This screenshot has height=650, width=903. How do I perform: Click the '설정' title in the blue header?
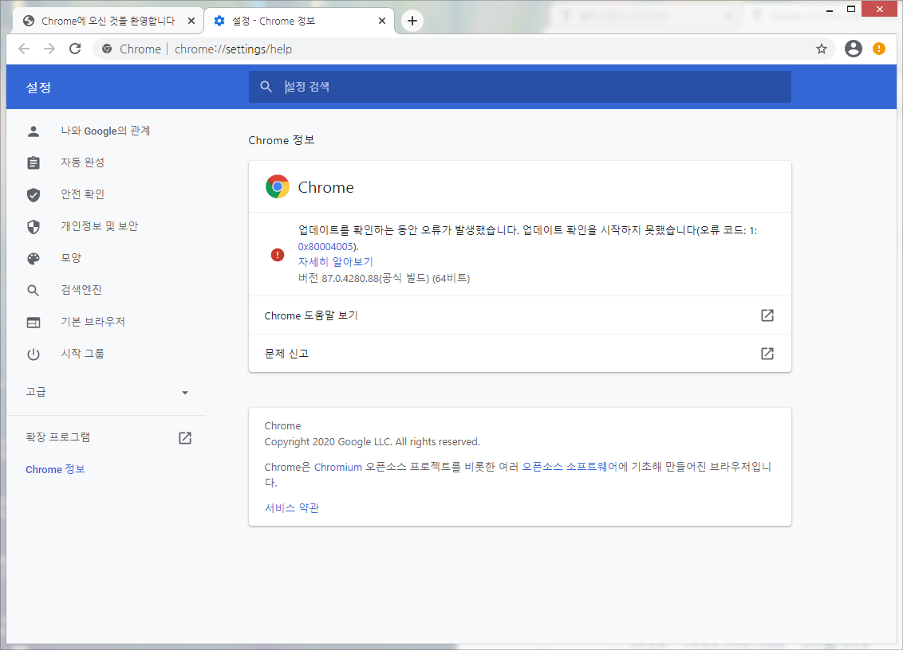pyautogui.click(x=38, y=88)
